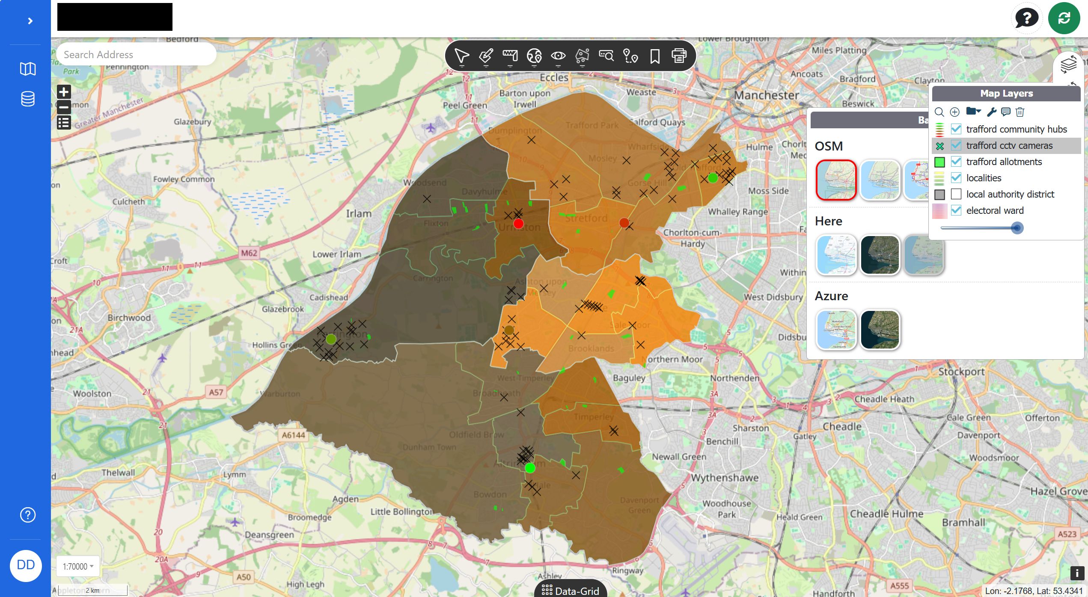
Task: Select the route between pins tool
Action: (x=630, y=56)
